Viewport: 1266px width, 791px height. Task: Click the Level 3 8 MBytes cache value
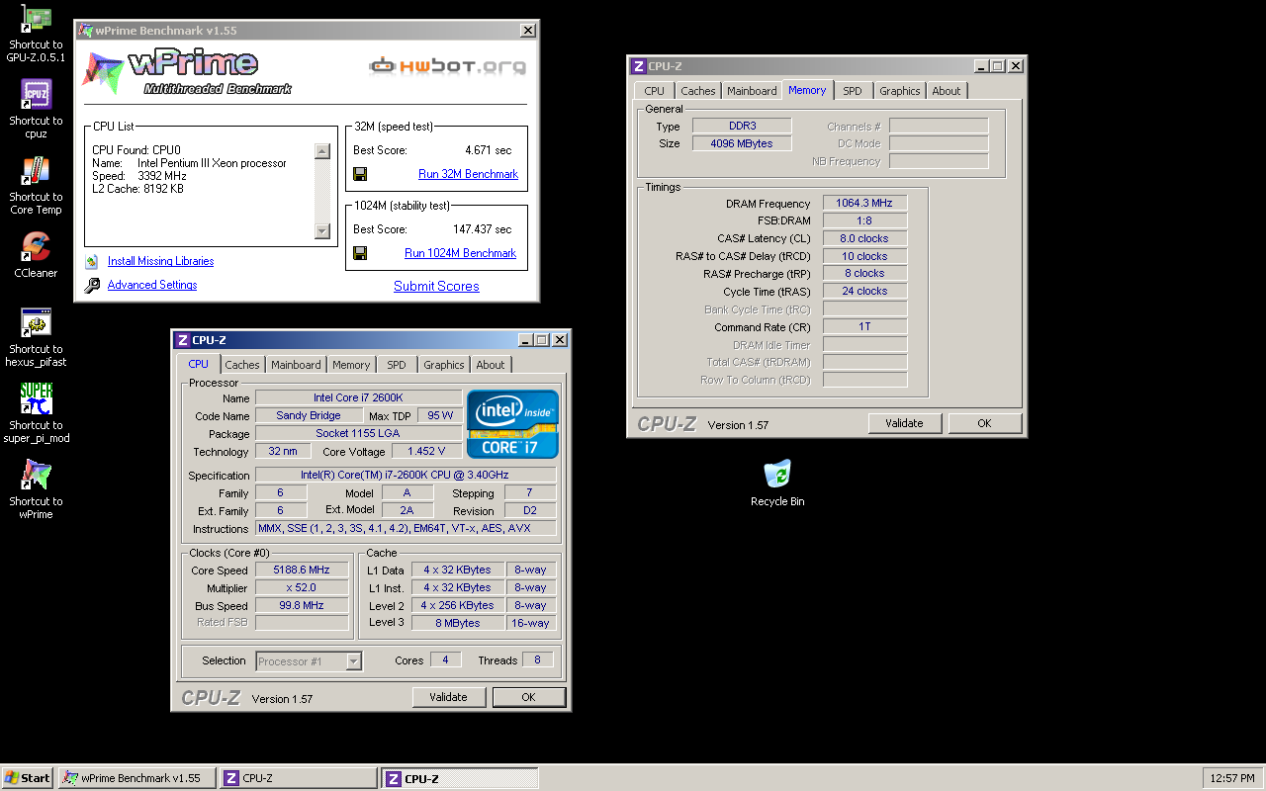457,623
